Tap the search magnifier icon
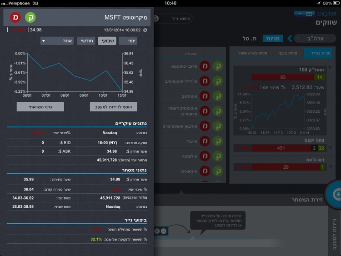 click(156, 19)
